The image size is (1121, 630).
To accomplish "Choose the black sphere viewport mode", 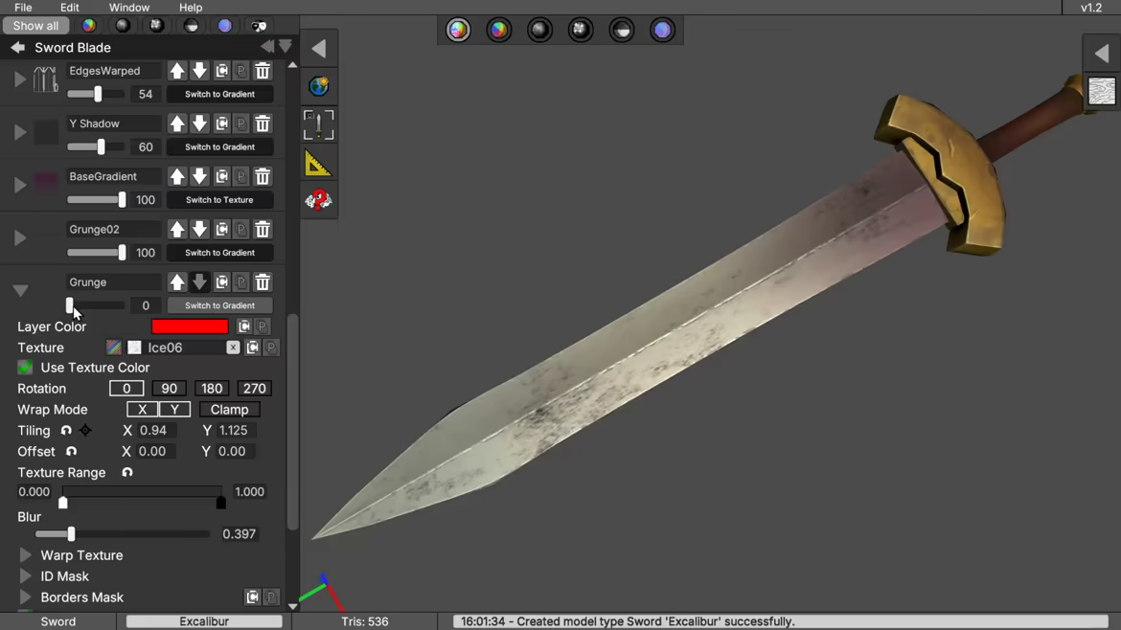I will coord(539,30).
